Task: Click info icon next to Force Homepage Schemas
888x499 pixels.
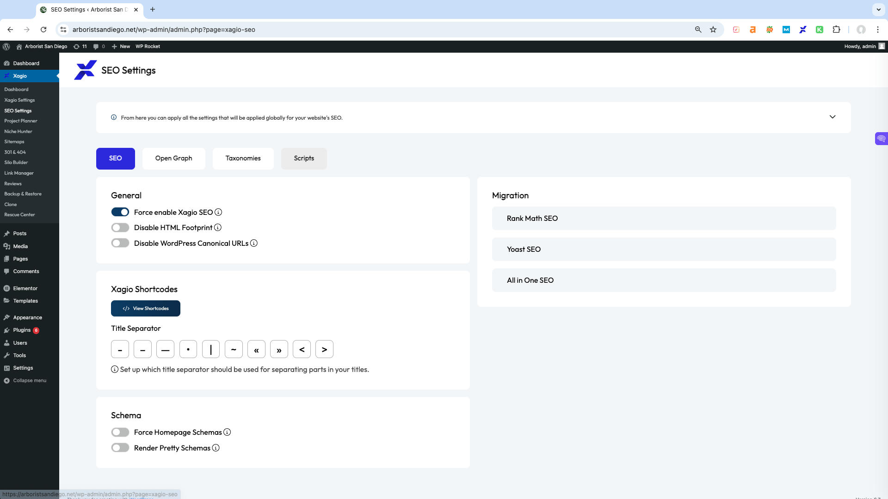Action: (227, 432)
